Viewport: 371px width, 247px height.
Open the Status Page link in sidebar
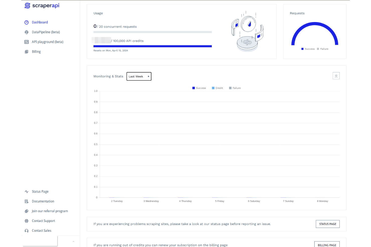point(40,191)
